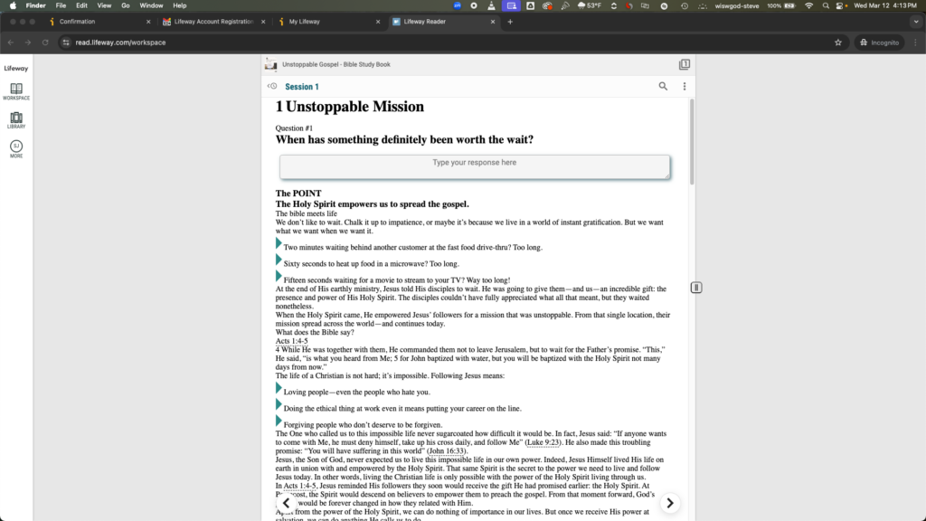This screenshot has width=926, height=521.
Task: Open the Go menu
Action: tap(125, 6)
